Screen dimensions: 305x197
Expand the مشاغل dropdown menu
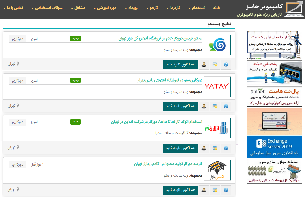tap(78, 8)
